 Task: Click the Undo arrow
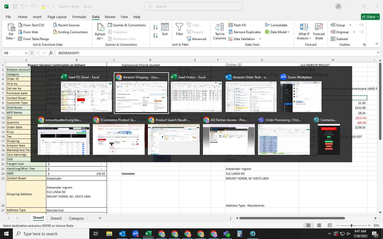point(23,6)
